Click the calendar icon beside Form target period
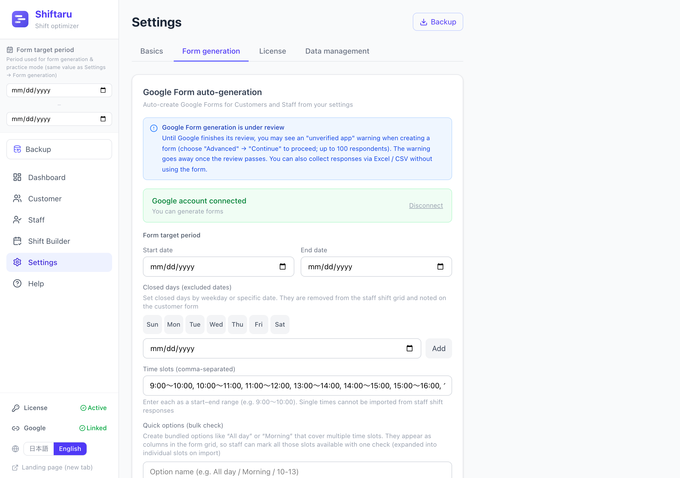 [x=10, y=50]
